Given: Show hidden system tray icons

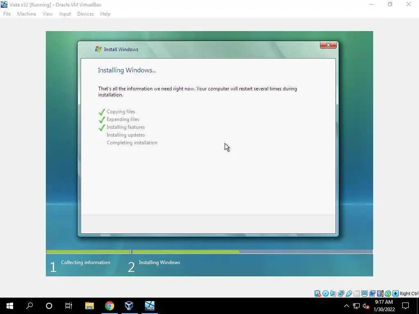Looking at the screenshot, I should pos(346,306).
